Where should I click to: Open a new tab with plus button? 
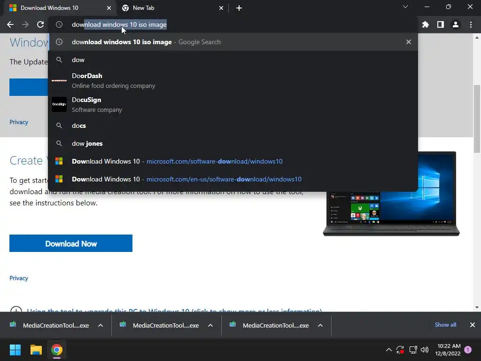[x=239, y=8]
